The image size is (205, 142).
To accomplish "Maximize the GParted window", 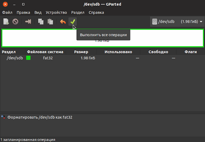I will point(23,4).
